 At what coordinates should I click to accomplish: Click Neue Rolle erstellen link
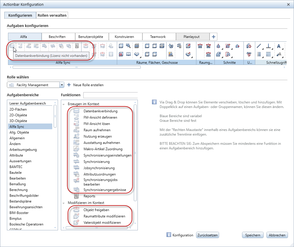click(x=88, y=85)
